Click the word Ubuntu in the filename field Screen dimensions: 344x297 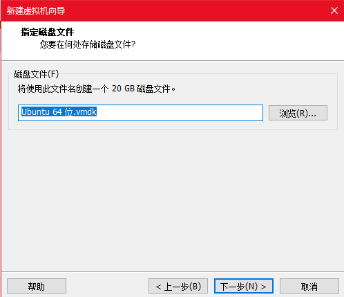tap(35, 111)
